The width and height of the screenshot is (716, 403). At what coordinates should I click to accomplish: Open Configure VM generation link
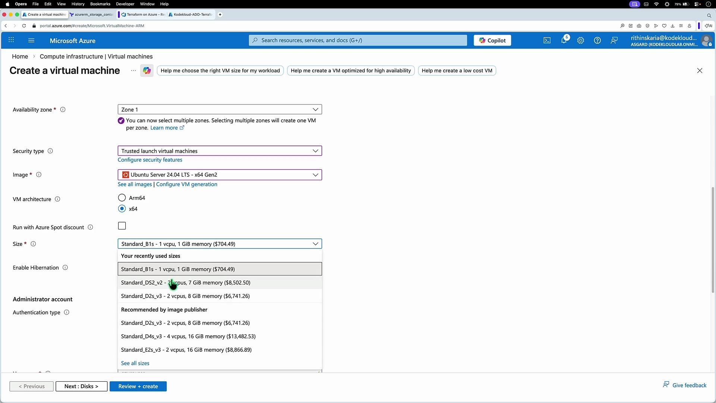186,184
